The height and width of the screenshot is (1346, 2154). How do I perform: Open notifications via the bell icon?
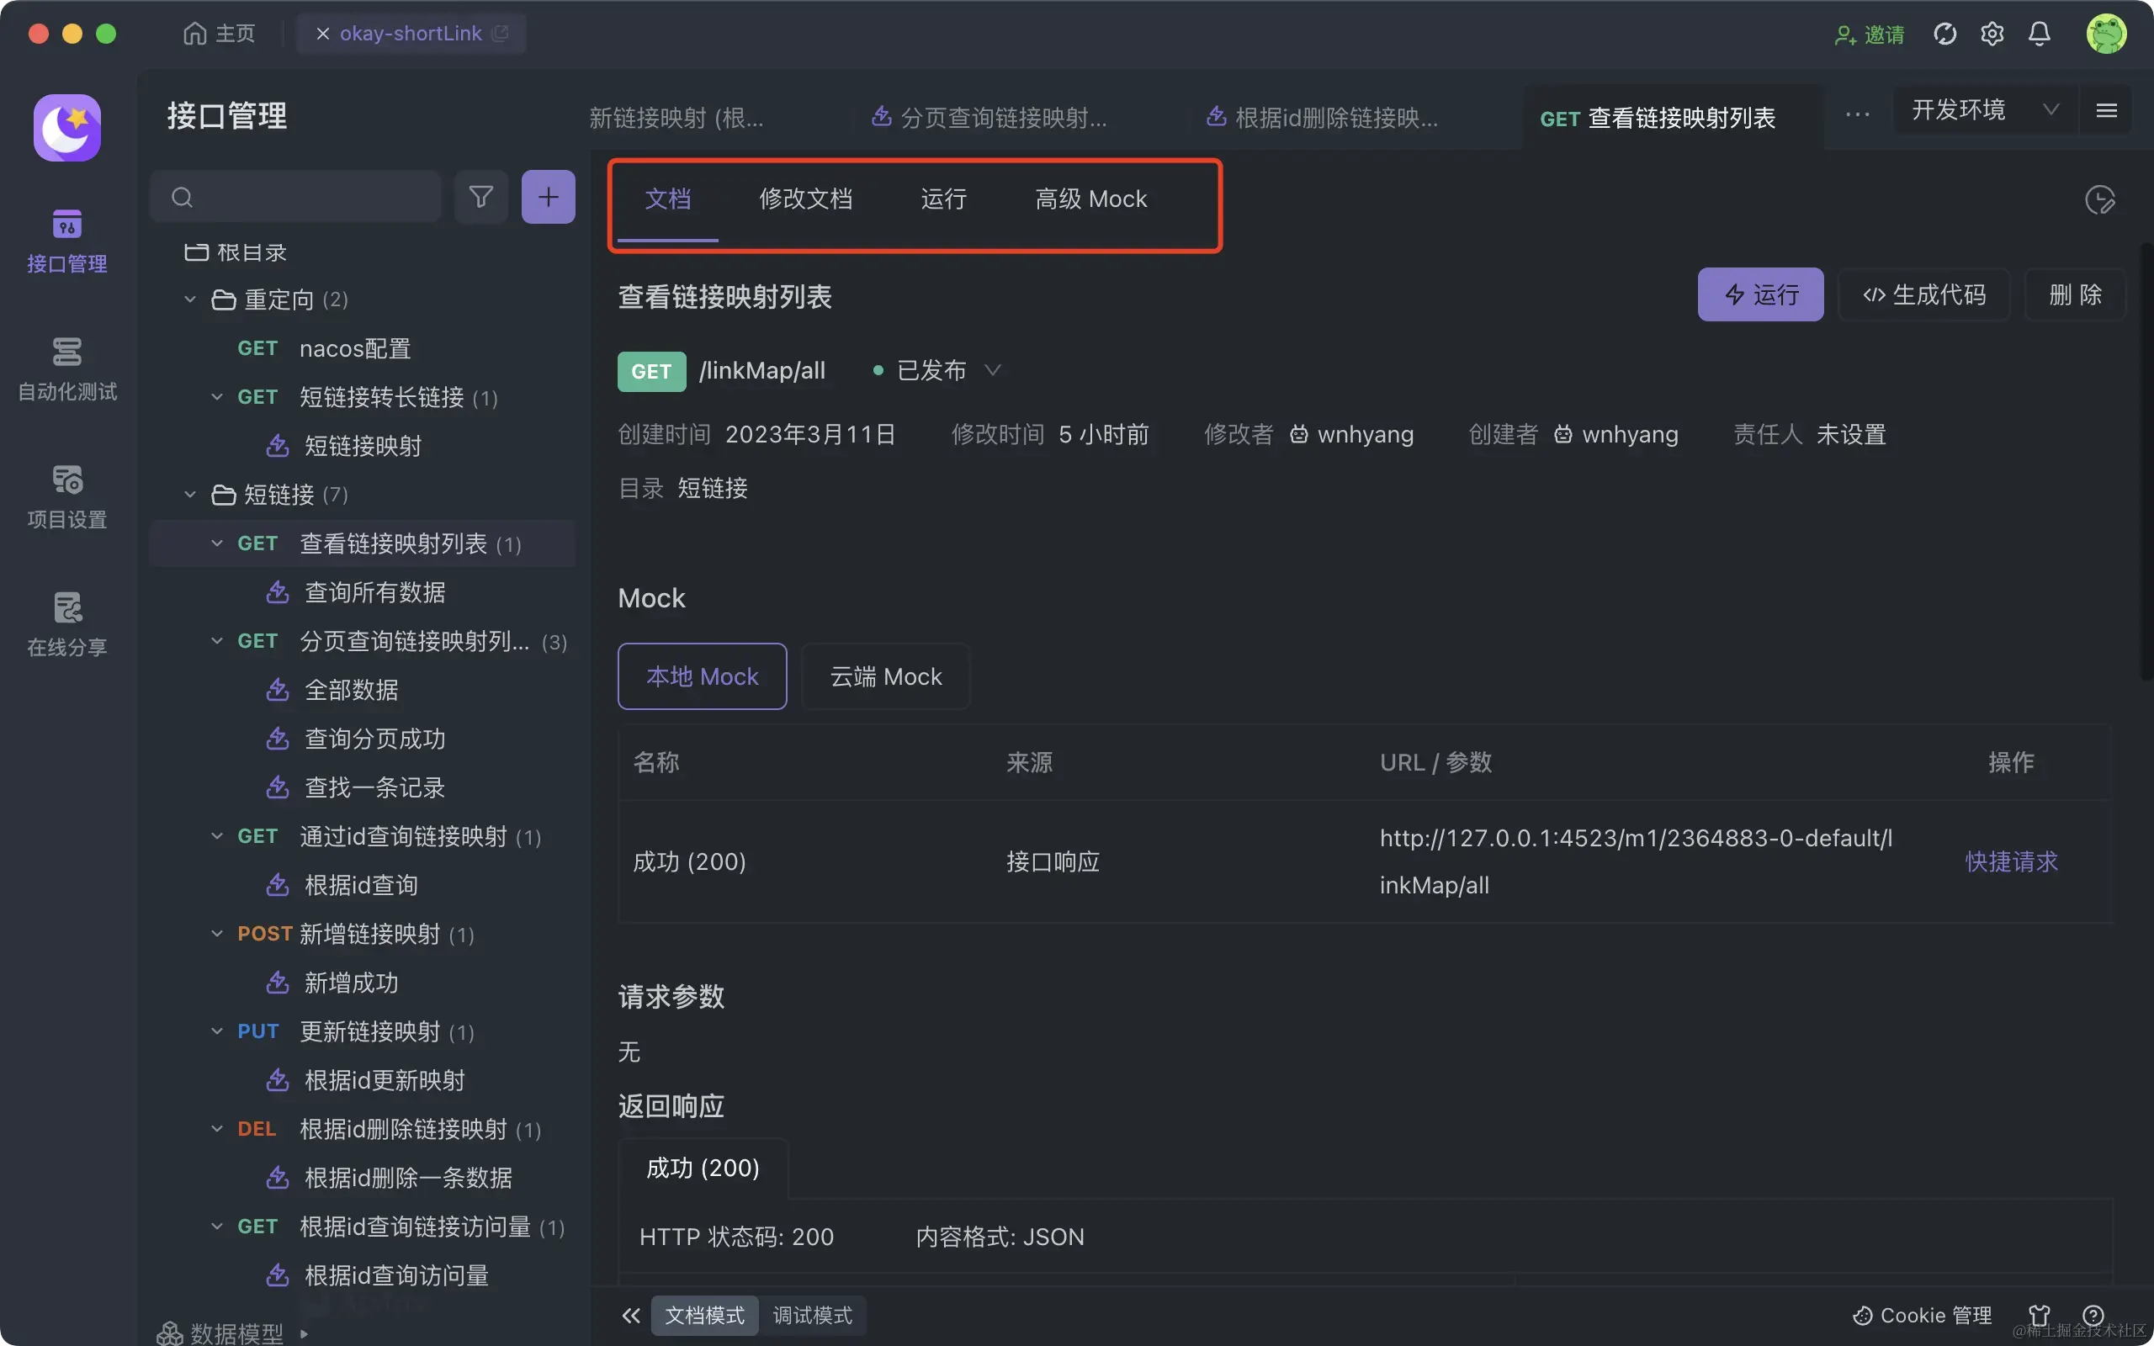[2038, 33]
